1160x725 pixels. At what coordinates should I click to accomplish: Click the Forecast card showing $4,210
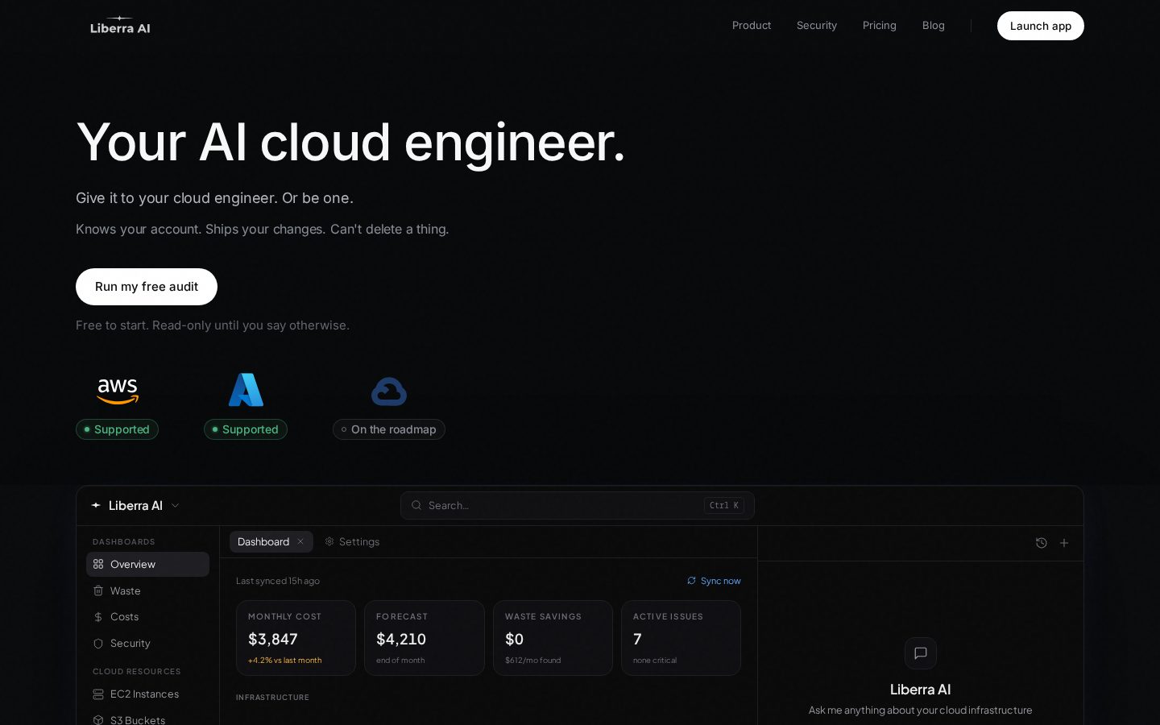425,638
